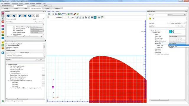Open the Simulate menu
The width and height of the screenshot is (189, 106).
tap(32, 3)
